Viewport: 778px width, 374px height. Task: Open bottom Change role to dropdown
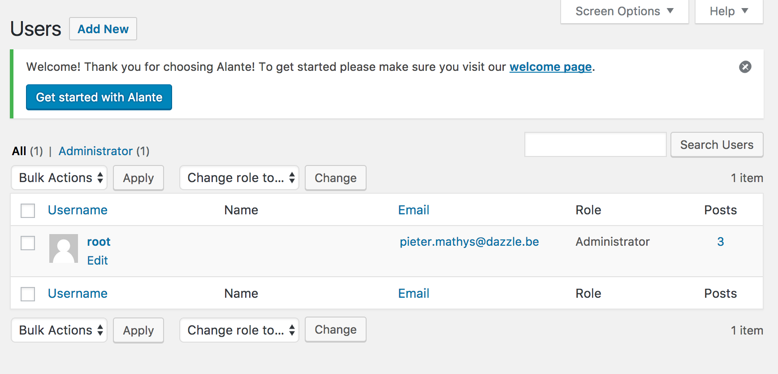point(239,331)
